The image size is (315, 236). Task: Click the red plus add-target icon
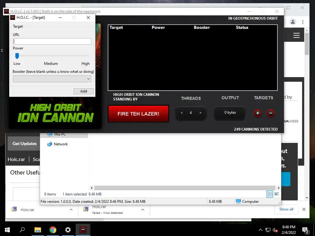pyautogui.click(x=258, y=113)
